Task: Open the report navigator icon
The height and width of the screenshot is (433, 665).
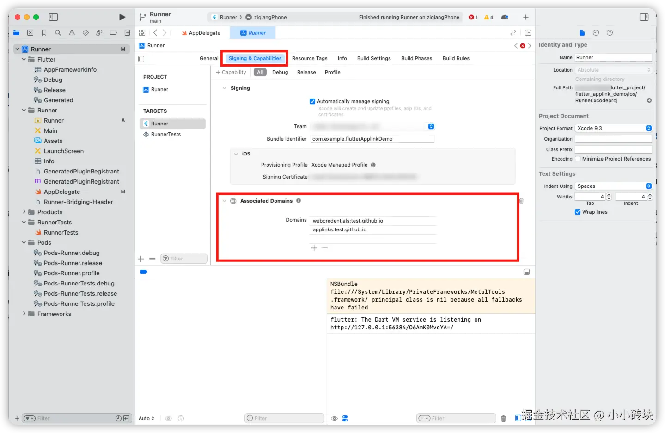Action: (x=127, y=33)
